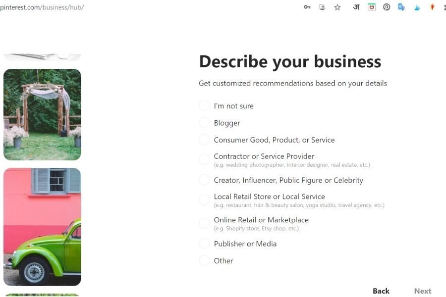Choose Publisher or Media option

(204, 244)
